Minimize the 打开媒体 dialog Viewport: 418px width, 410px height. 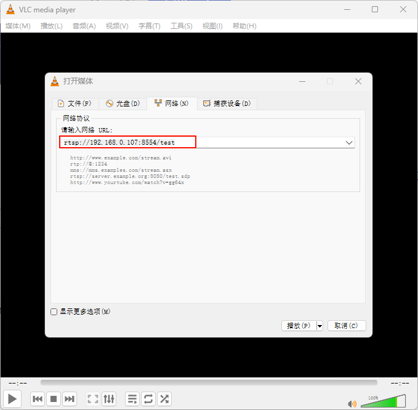[302, 81]
